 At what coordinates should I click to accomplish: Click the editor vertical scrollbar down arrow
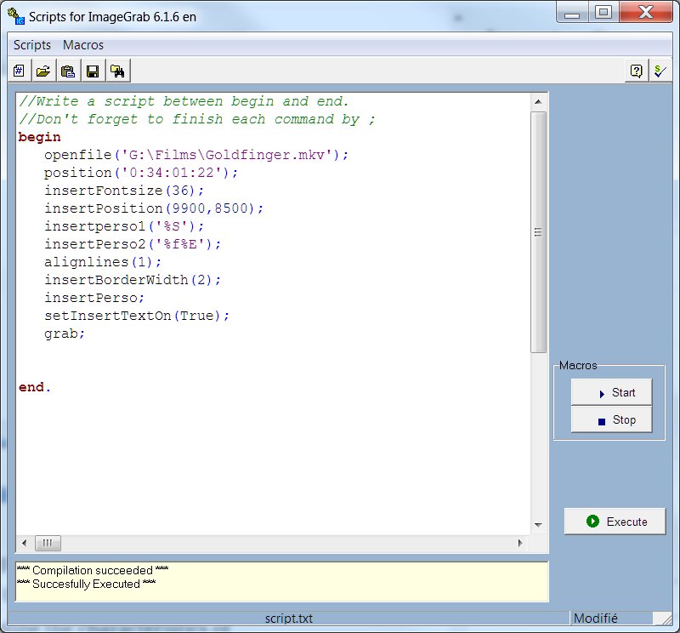pyautogui.click(x=538, y=525)
